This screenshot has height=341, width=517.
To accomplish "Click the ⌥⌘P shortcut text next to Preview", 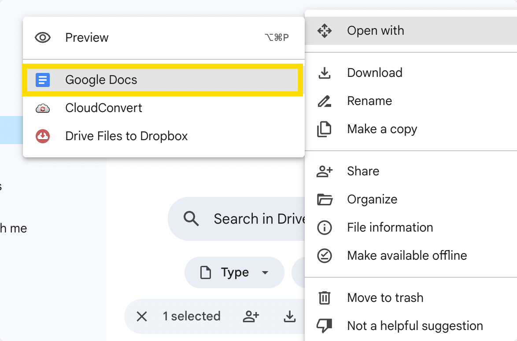I will point(277,37).
